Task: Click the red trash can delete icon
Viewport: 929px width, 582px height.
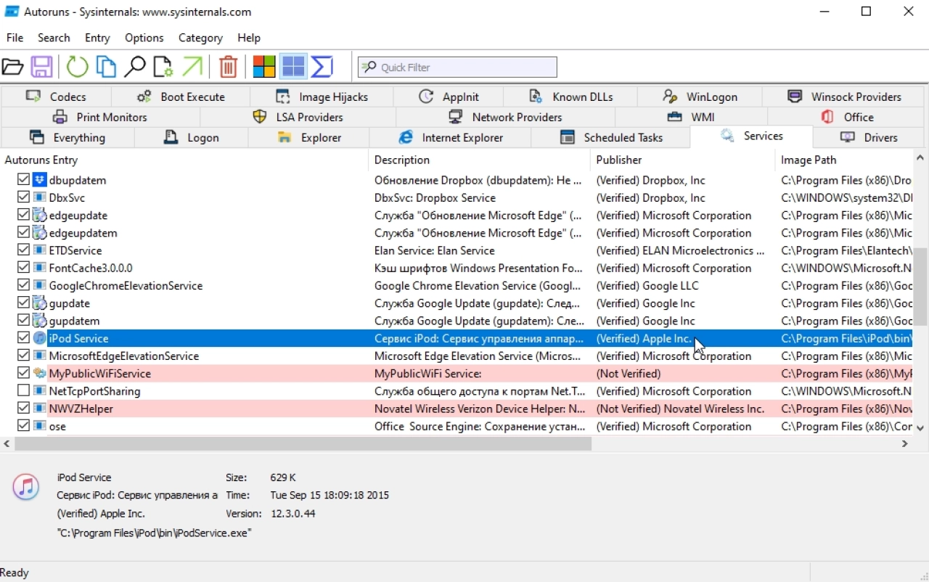Action: 228,67
